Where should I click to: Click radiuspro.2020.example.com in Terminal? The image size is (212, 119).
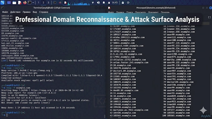coord(17,55)
